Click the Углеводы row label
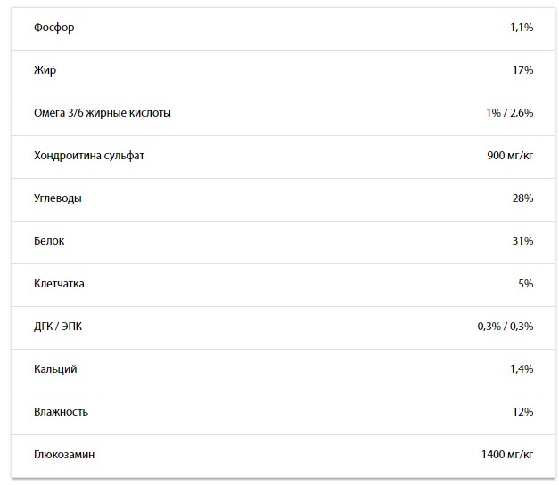559x485 pixels. click(57, 198)
